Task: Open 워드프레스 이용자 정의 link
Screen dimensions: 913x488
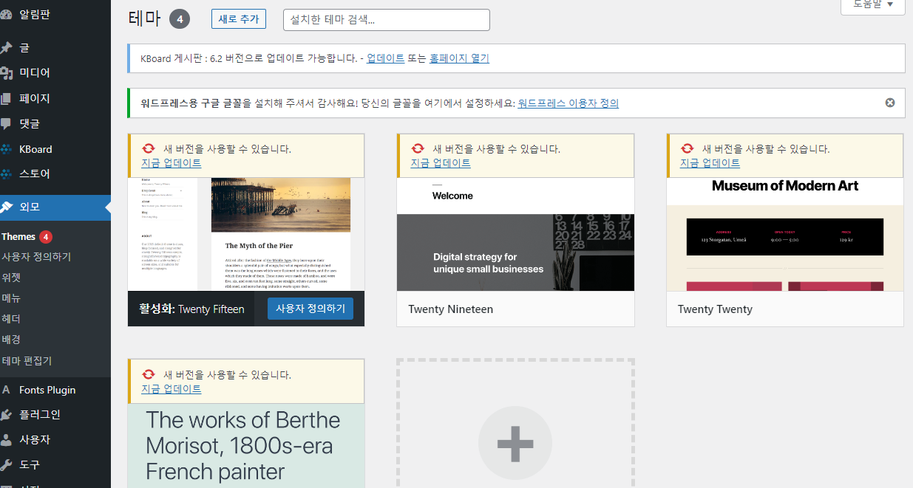Action: [x=568, y=103]
